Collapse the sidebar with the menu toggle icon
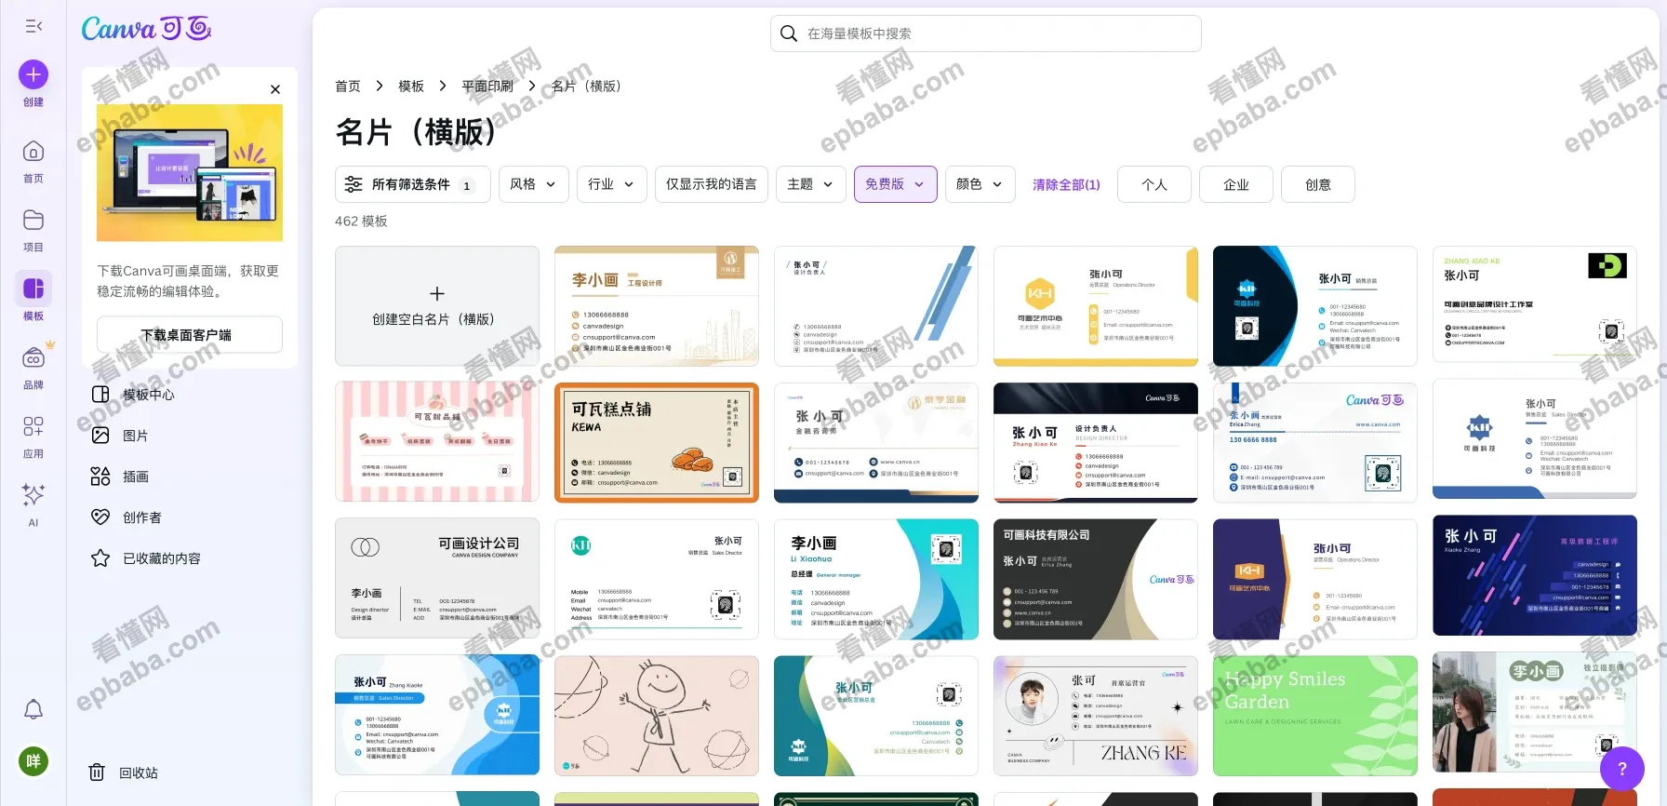 click(x=33, y=26)
